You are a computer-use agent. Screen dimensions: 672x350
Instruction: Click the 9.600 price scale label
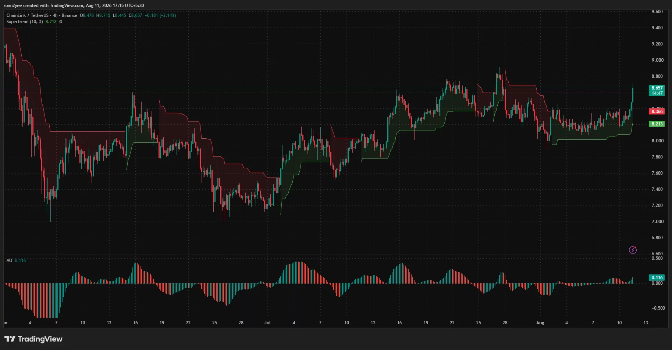coord(657,12)
